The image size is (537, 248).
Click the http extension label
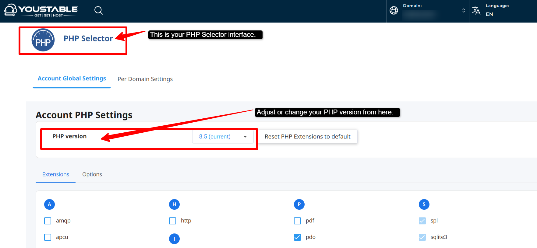pos(186,221)
